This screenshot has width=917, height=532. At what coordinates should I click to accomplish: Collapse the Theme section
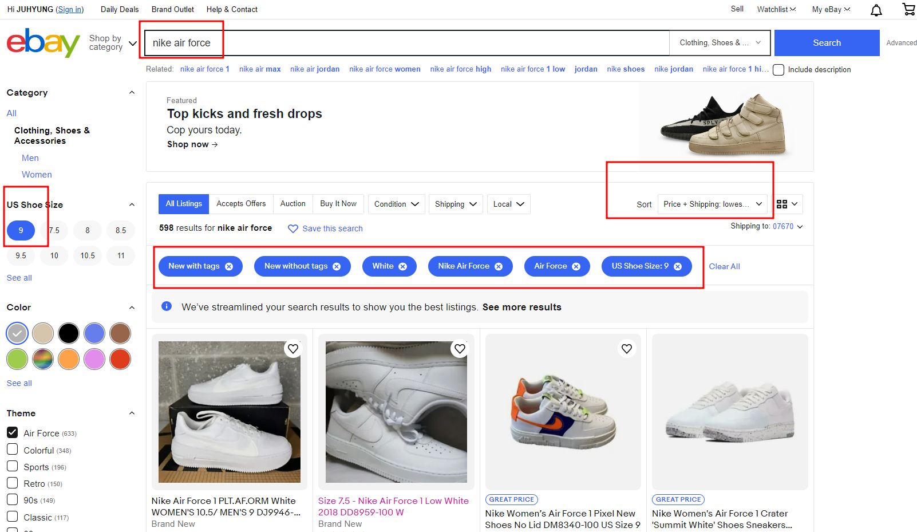tap(132, 413)
